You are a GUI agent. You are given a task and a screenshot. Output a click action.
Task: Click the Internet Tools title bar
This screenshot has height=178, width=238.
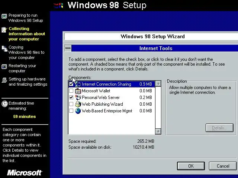(x=155, y=48)
